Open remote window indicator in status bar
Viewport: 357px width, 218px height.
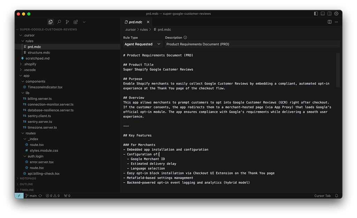click(19, 196)
